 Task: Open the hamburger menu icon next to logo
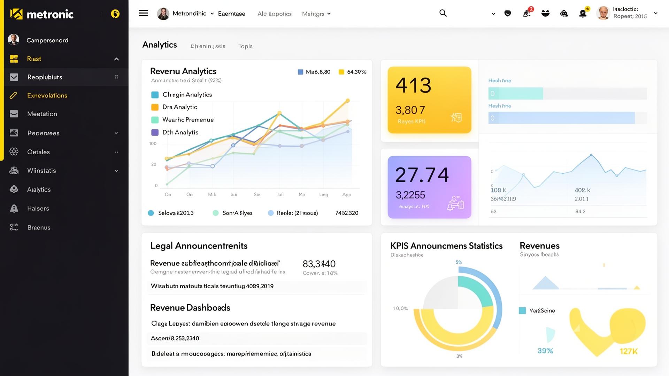pos(143,13)
